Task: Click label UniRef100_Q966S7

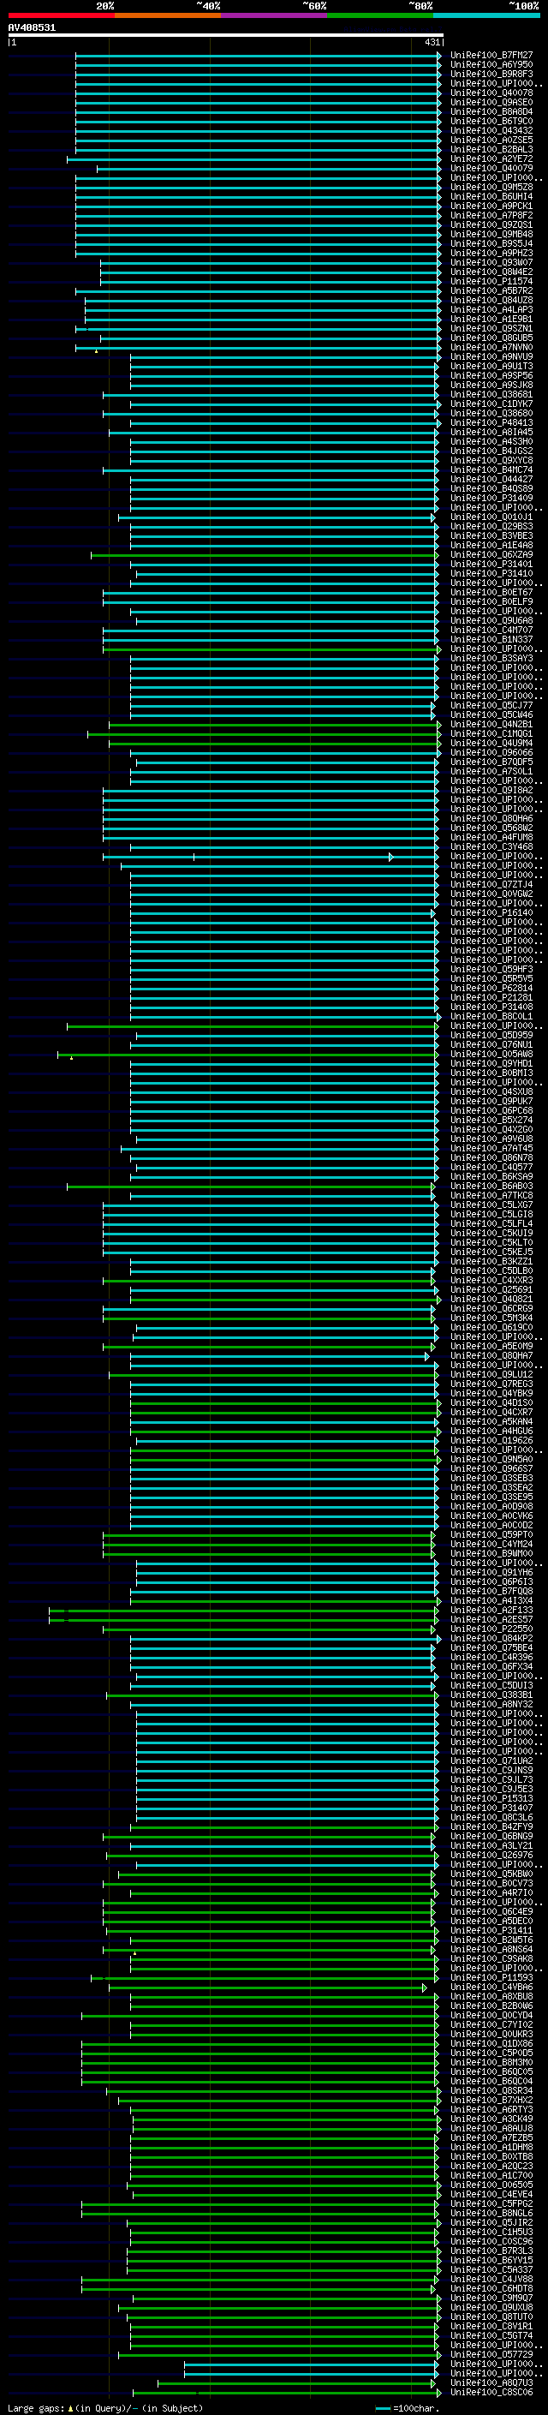Action: (491, 1469)
